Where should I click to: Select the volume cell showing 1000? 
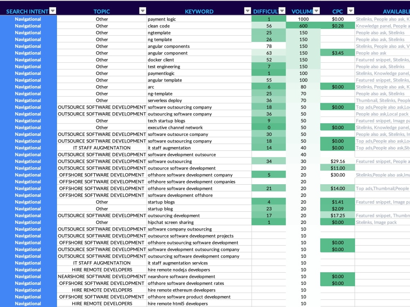point(303,19)
